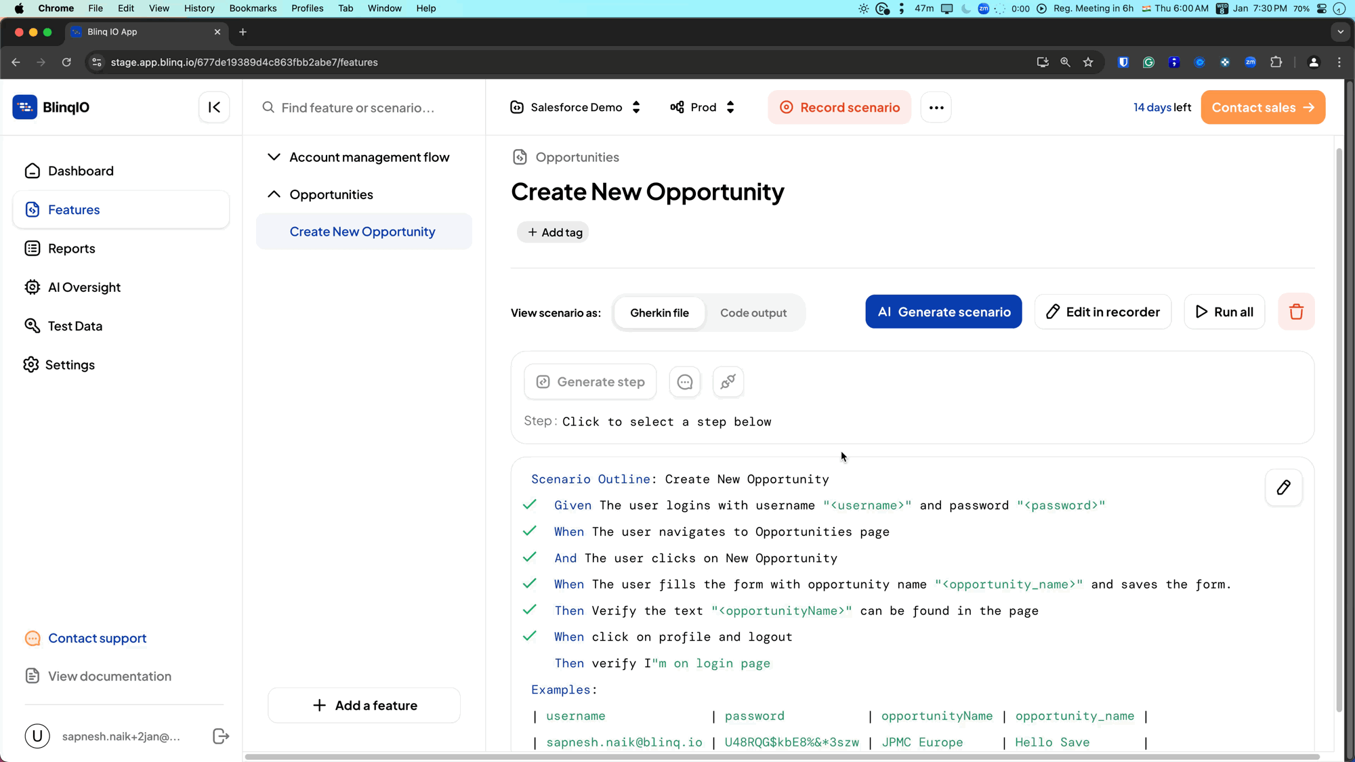Image resolution: width=1355 pixels, height=762 pixels.
Task: Collapse the sidebar with the arrow icon
Action: coord(214,107)
